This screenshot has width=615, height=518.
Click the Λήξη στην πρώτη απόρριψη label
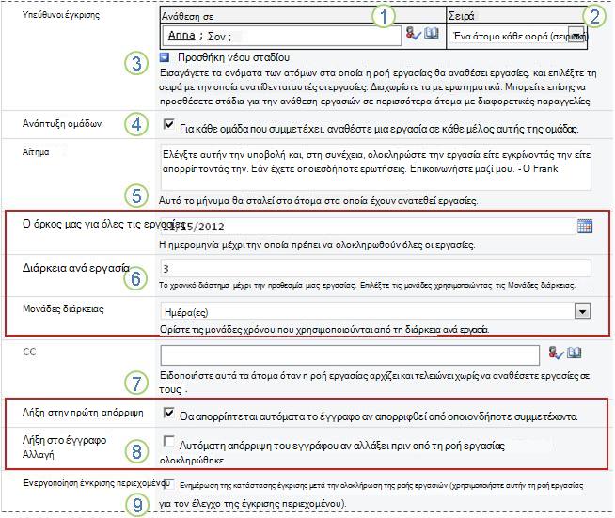coord(83,413)
